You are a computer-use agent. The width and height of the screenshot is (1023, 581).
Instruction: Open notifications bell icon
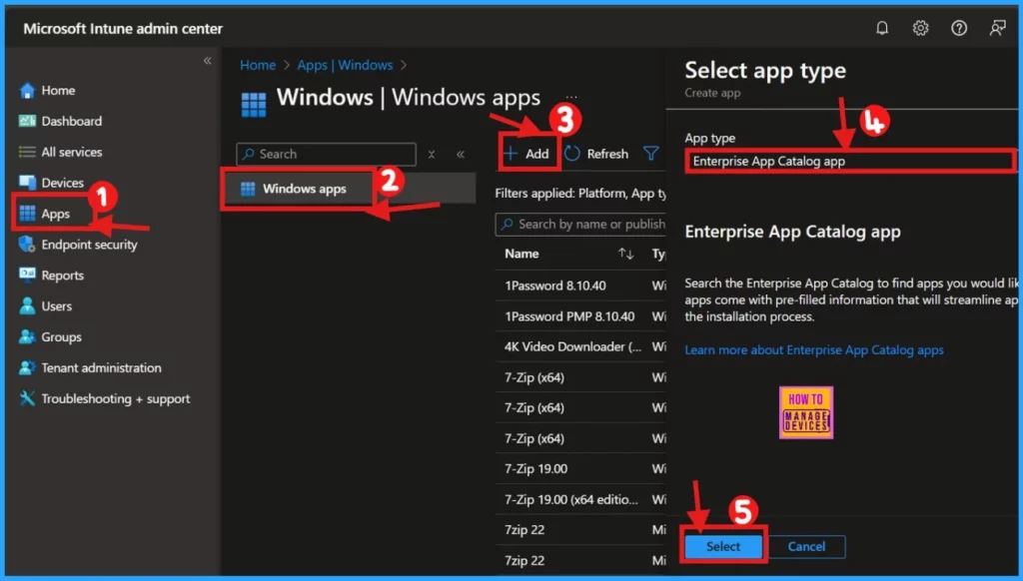[881, 28]
